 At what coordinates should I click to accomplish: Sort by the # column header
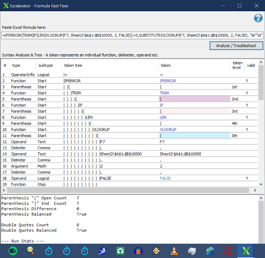tap(5, 65)
